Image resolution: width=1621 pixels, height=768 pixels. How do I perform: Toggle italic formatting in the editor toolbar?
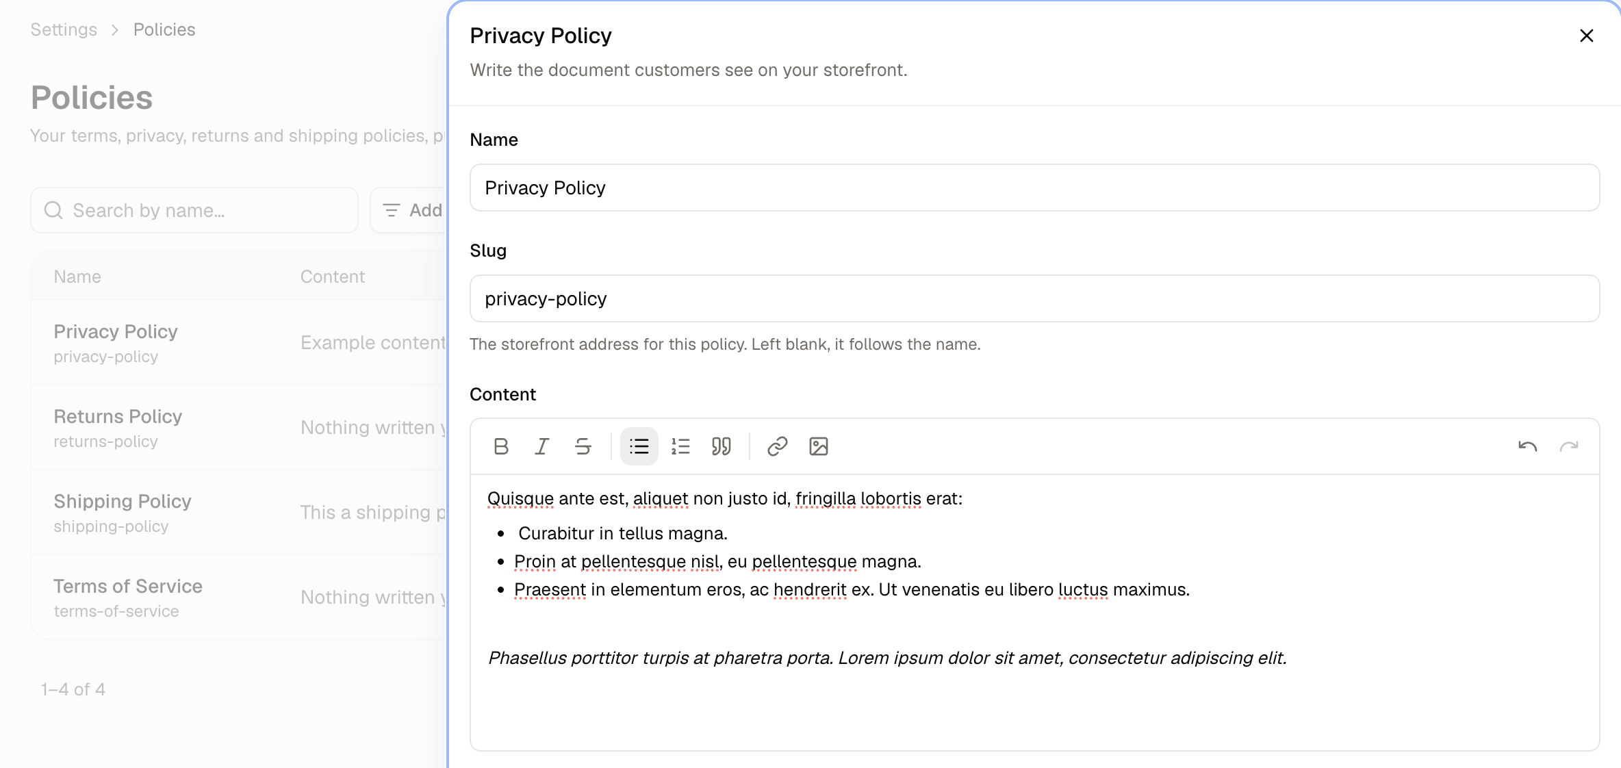coord(542,446)
